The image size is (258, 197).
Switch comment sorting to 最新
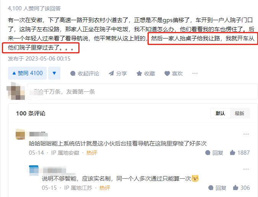coord(239,113)
